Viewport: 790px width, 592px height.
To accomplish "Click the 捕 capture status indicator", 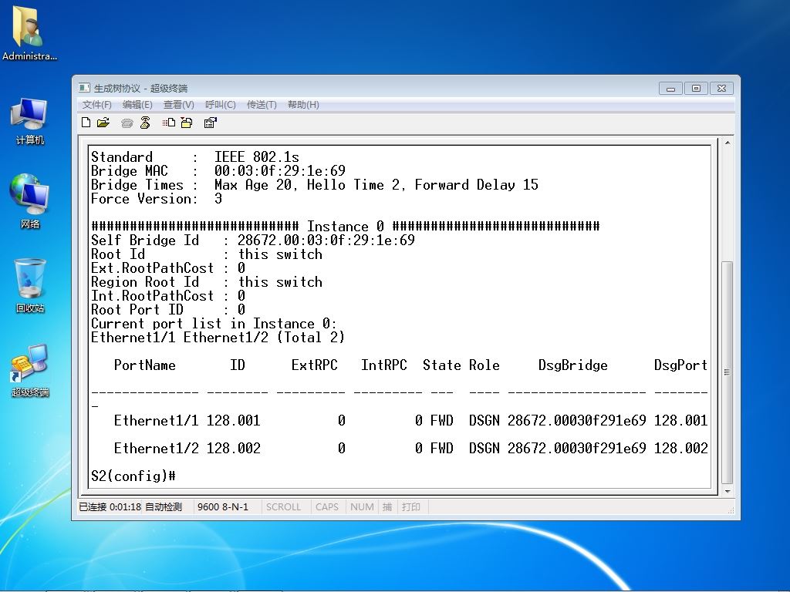I will point(387,507).
